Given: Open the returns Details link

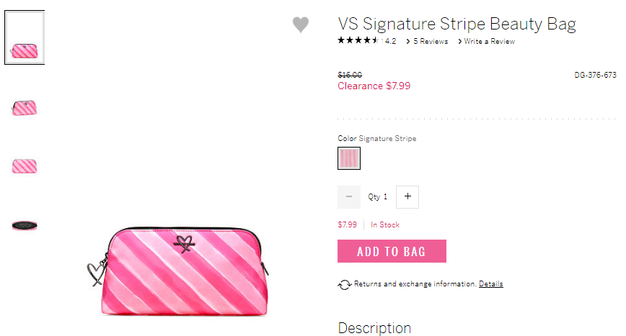Looking at the screenshot, I should tap(490, 284).
